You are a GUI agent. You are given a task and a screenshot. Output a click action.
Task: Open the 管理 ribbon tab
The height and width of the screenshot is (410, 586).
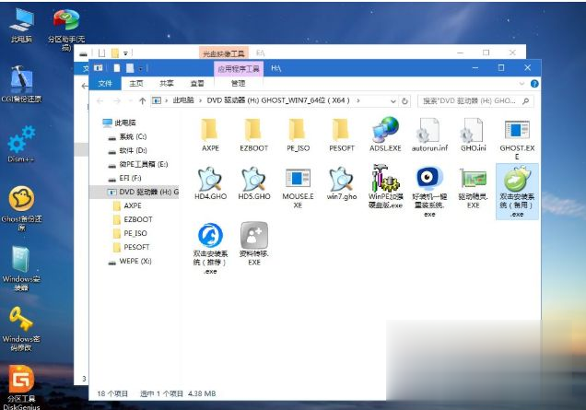[238, 83]
